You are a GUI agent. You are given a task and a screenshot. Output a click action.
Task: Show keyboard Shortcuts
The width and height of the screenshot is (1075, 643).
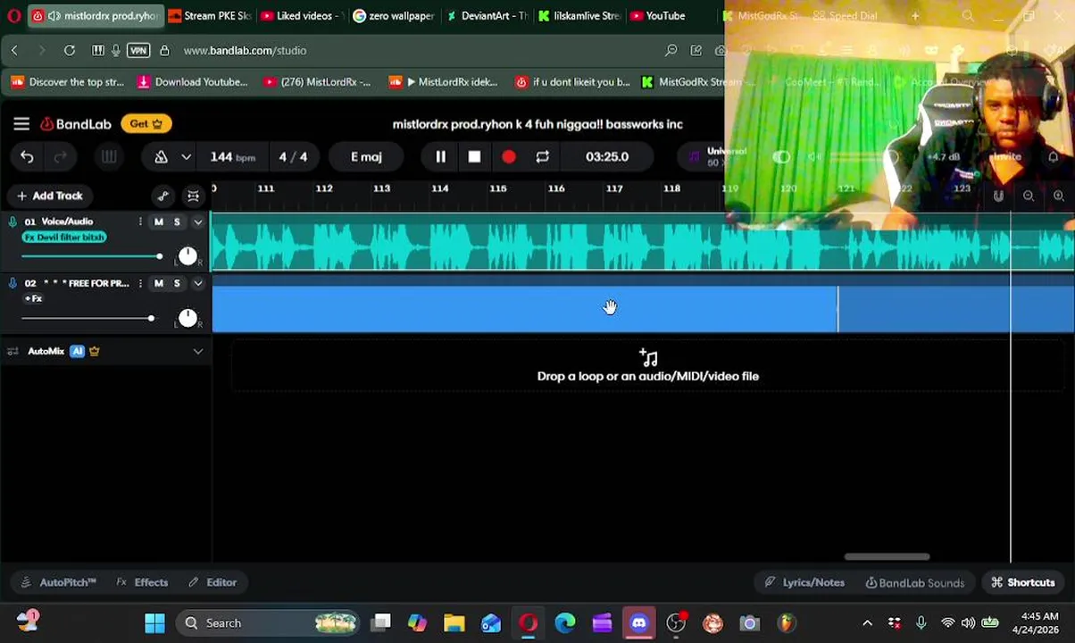pos(1023,582)
